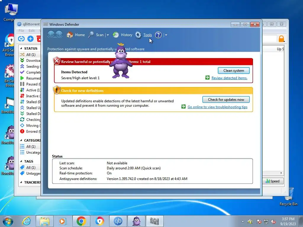Screen dimensions: 303x227
Task: Launch Google Chrome from the taskbar
Action: (81, 221)
